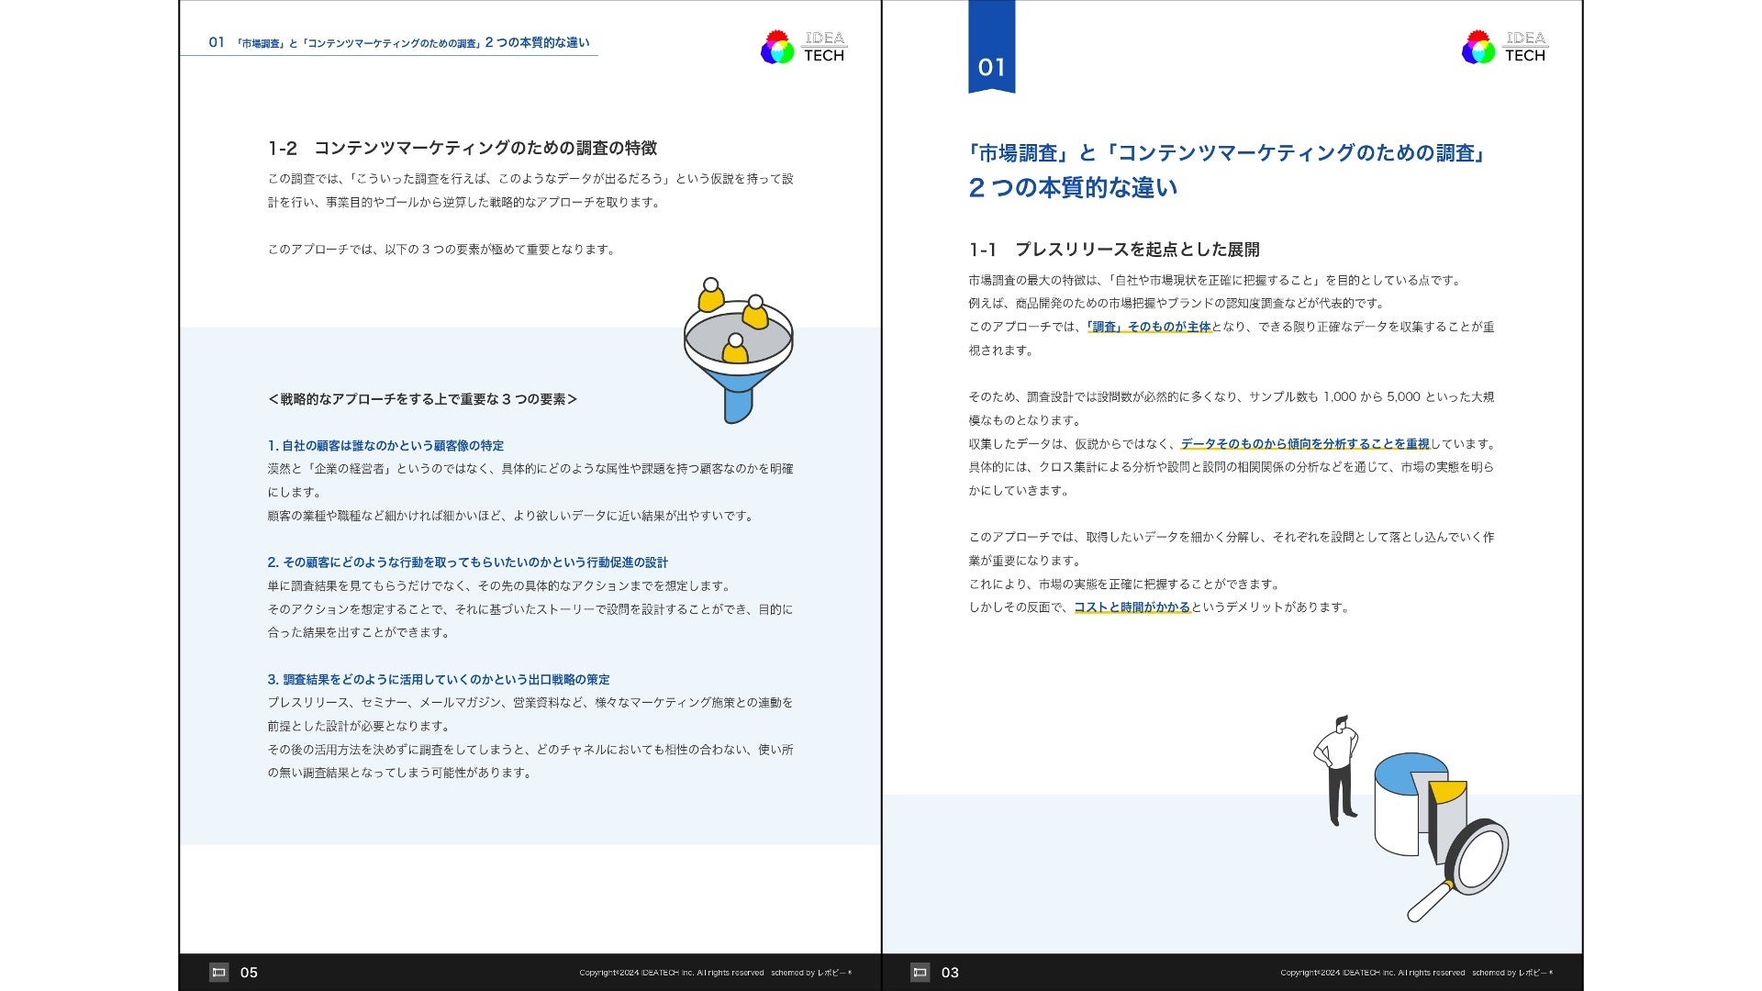Click item 2. 行動促進の設計 heading

coord(468,562)
